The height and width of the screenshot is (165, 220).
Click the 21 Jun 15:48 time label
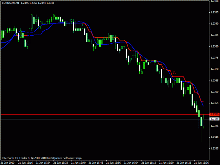[x=96, y=163]
